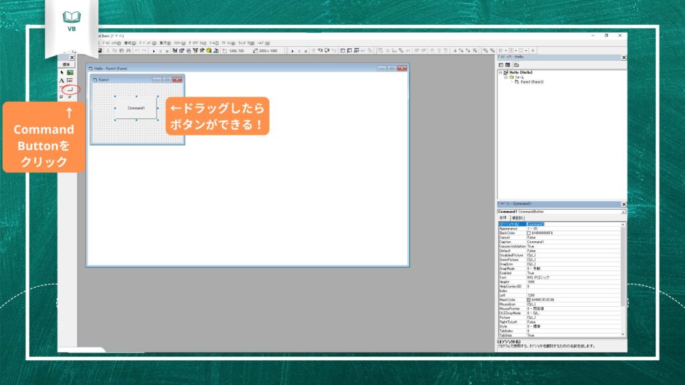This screenshot has width=685, height=385.
Task: Close the Project Explorer panel
Action: [623, 57]
